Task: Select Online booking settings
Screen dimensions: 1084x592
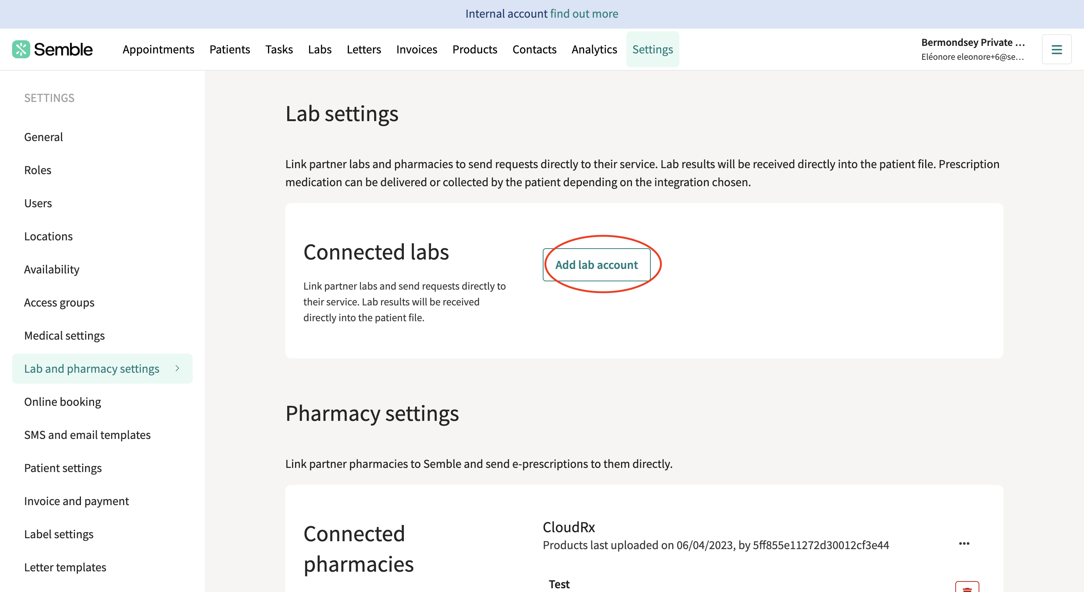Action: (x=62, y=402)
